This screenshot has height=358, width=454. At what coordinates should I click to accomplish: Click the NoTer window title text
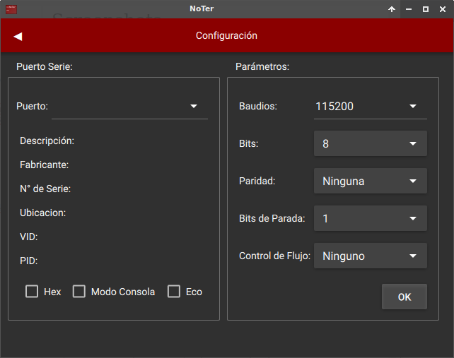202,8
